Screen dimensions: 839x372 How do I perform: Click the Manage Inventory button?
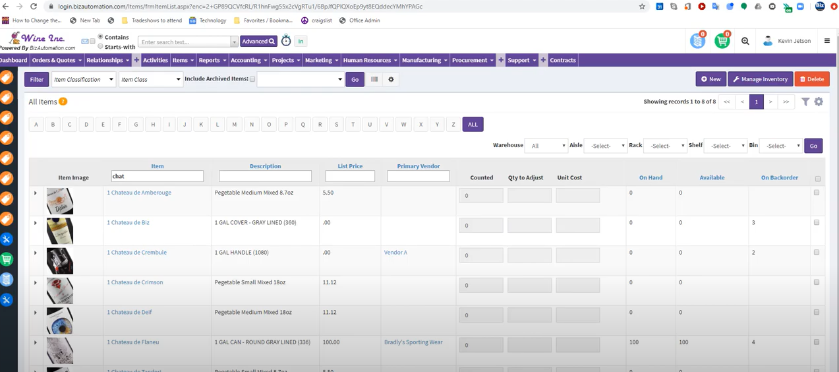[x=761, y=79]
